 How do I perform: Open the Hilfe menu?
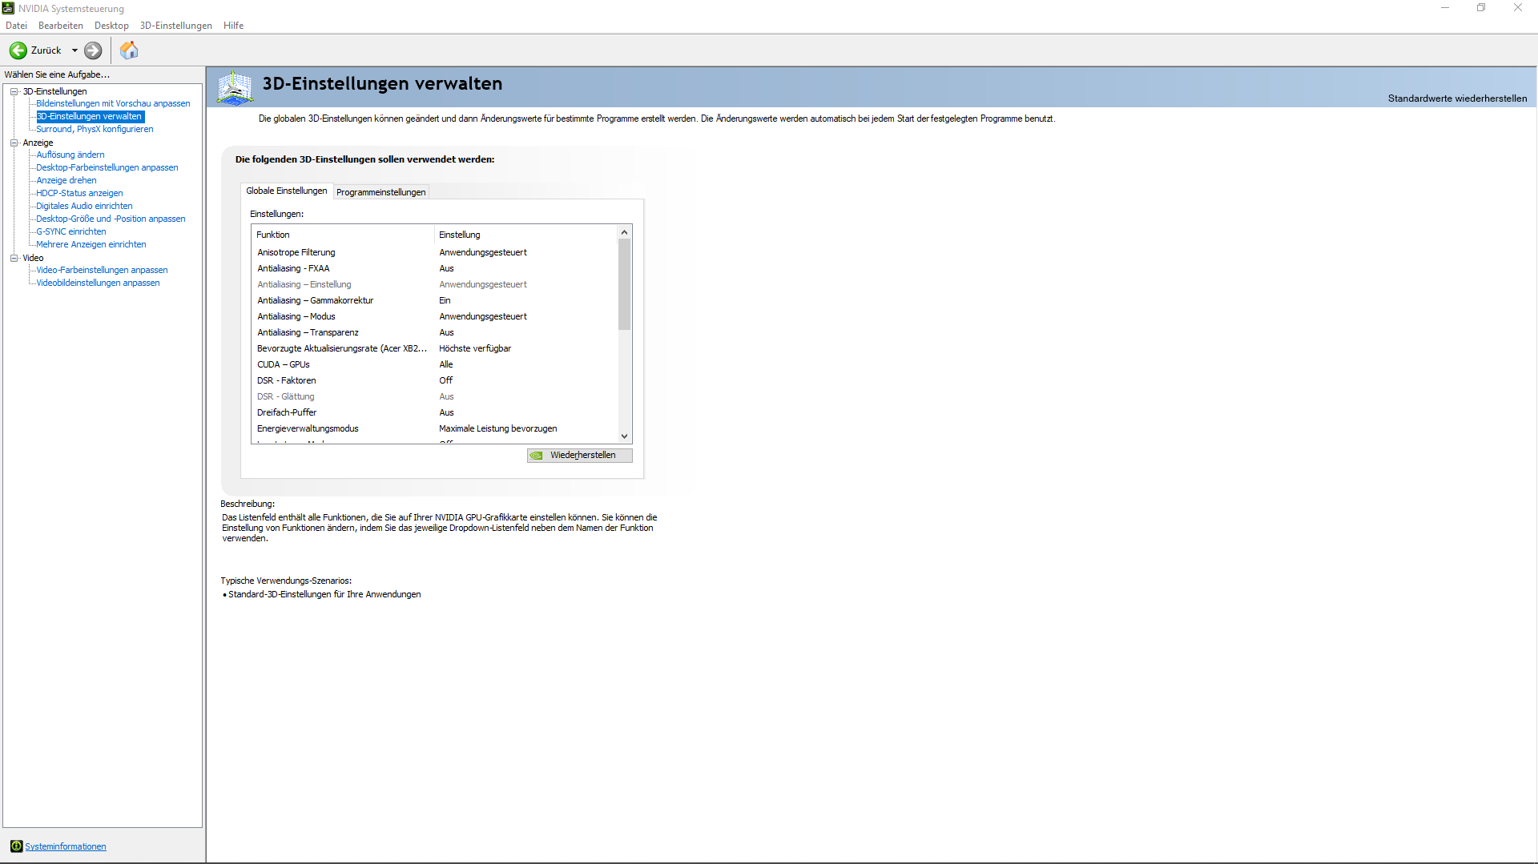click(x=234, y=26)
